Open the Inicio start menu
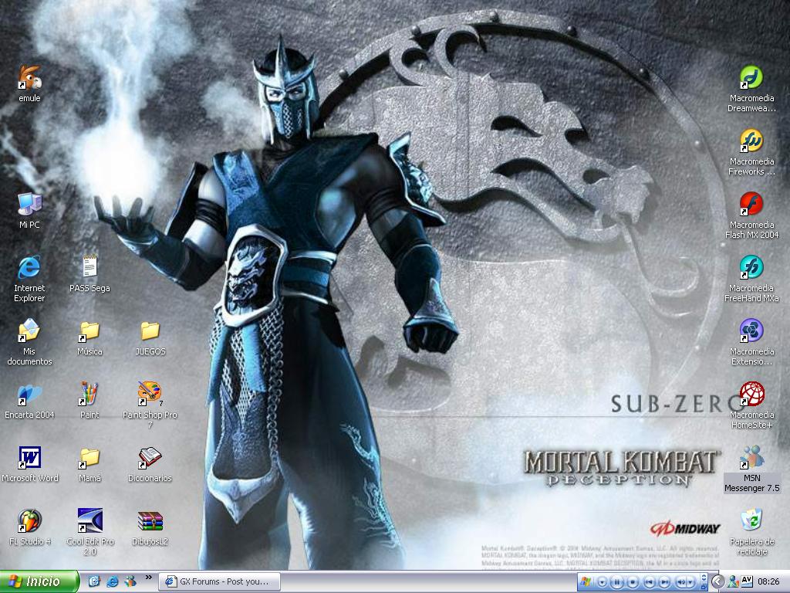Viewport: 790px width, 593px height. pos(39,581)
